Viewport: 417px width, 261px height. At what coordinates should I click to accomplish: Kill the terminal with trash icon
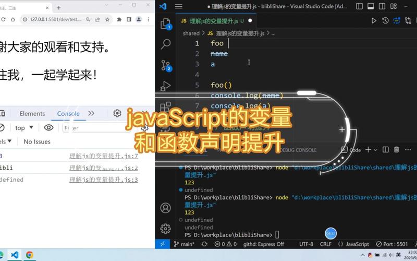[397, 150]
